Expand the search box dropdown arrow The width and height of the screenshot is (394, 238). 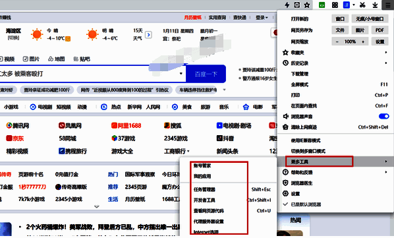tap(181, 74)
